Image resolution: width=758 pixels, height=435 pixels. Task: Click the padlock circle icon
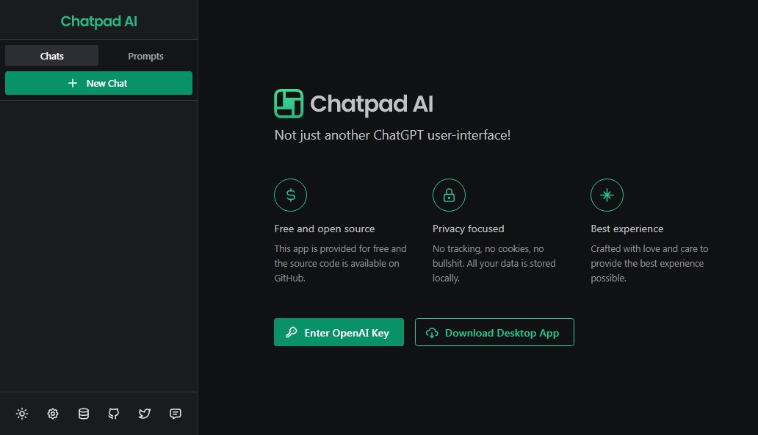pyautogui.click(x=449, y=195)
